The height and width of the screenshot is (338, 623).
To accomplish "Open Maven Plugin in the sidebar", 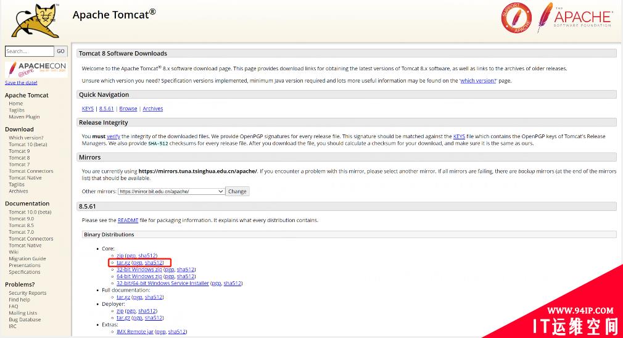I will coord(24,117).
